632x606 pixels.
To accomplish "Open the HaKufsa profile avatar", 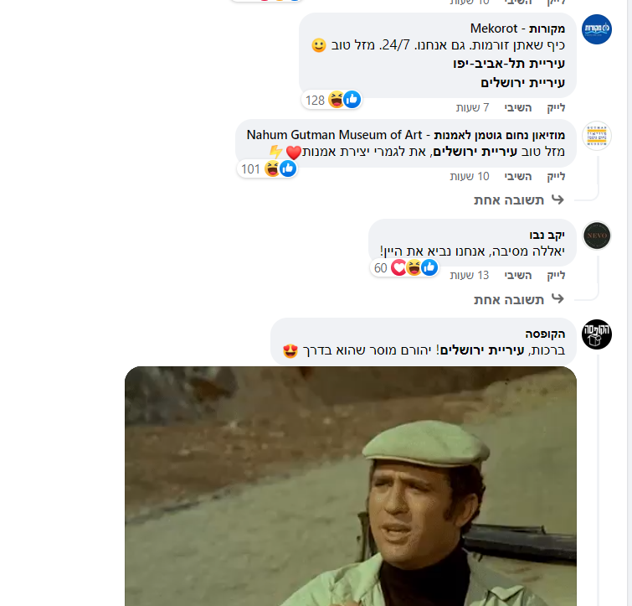I will pyautogui.click(x=597, y=334).
